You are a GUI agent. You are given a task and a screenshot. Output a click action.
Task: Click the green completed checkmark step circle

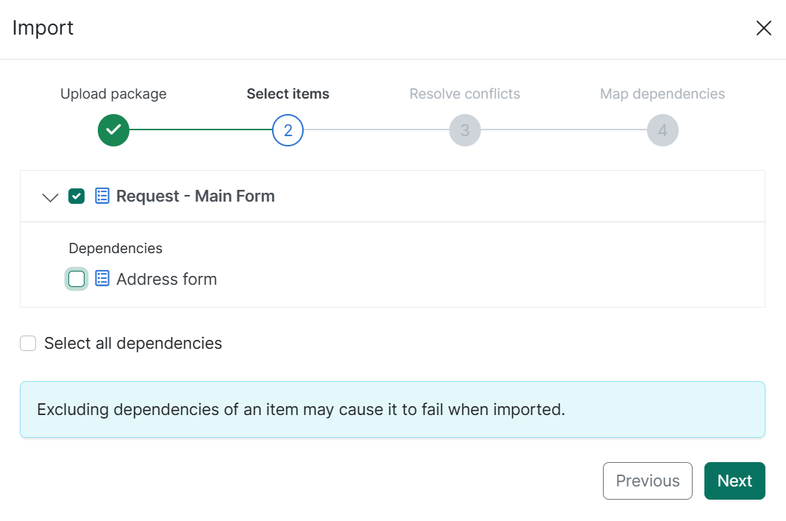[113, 130]
